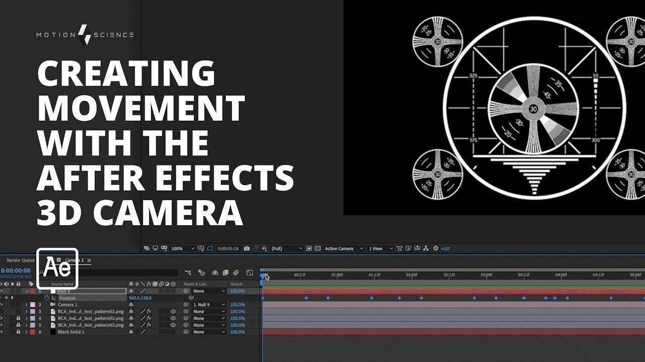This screenshot has width=645, height=362.
Task: Open the Composition Flowchart icon in viewer bar
Action: tap(426, 248)
